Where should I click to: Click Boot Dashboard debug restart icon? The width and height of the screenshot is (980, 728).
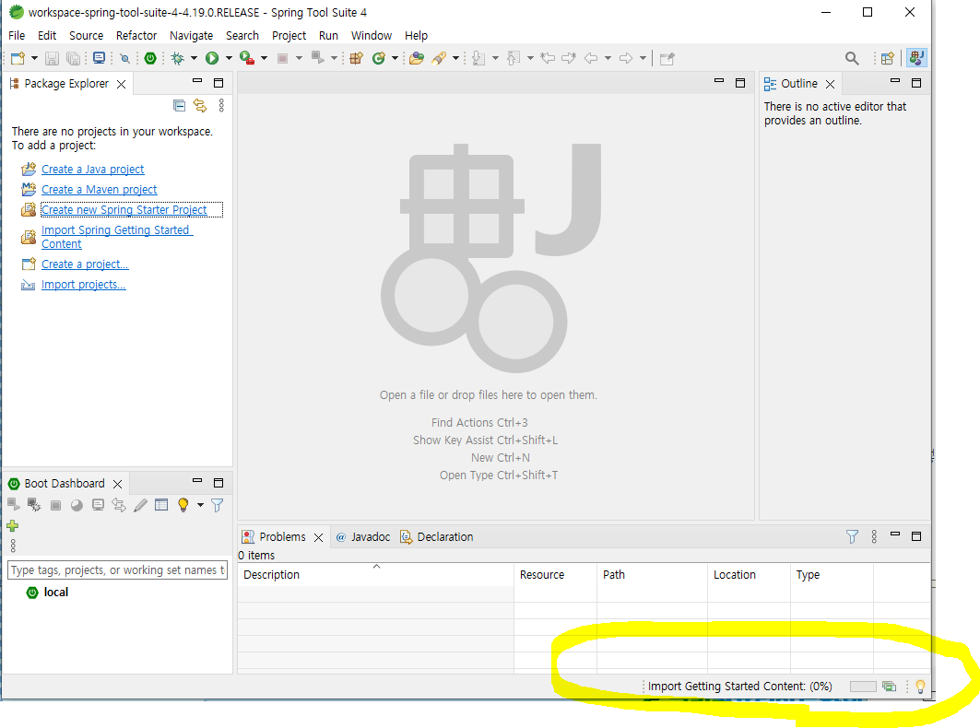click(34, 504)
